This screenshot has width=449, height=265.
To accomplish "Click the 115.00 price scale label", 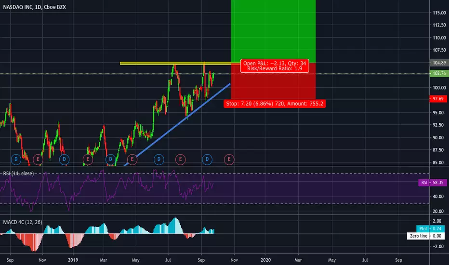I will (439, 13).
